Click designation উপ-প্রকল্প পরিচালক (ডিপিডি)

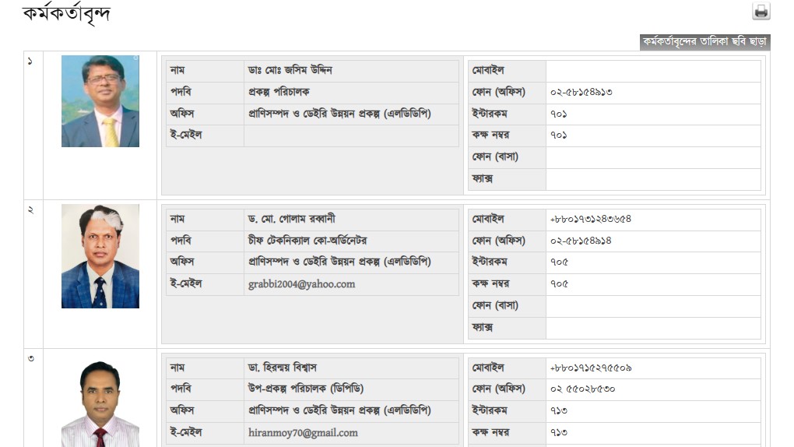click(306, 389)
